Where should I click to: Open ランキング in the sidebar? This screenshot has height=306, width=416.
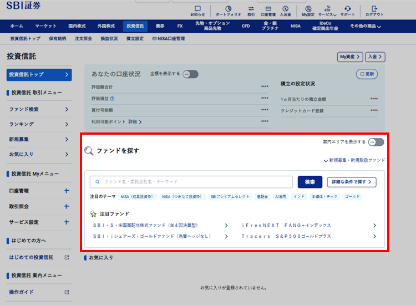39,124
